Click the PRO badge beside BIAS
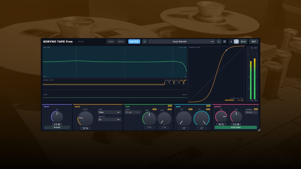The width and height of the screenshot is (301, 169). point(154,109)
